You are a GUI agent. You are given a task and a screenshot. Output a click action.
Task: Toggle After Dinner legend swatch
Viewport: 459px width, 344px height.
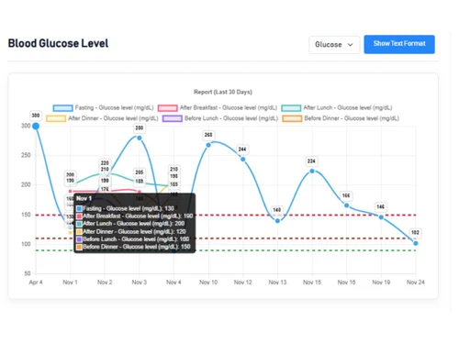tap(56, 118)
